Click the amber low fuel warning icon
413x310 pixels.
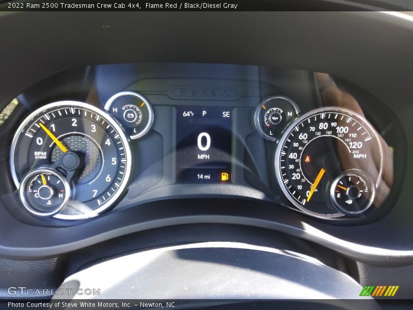225,177
